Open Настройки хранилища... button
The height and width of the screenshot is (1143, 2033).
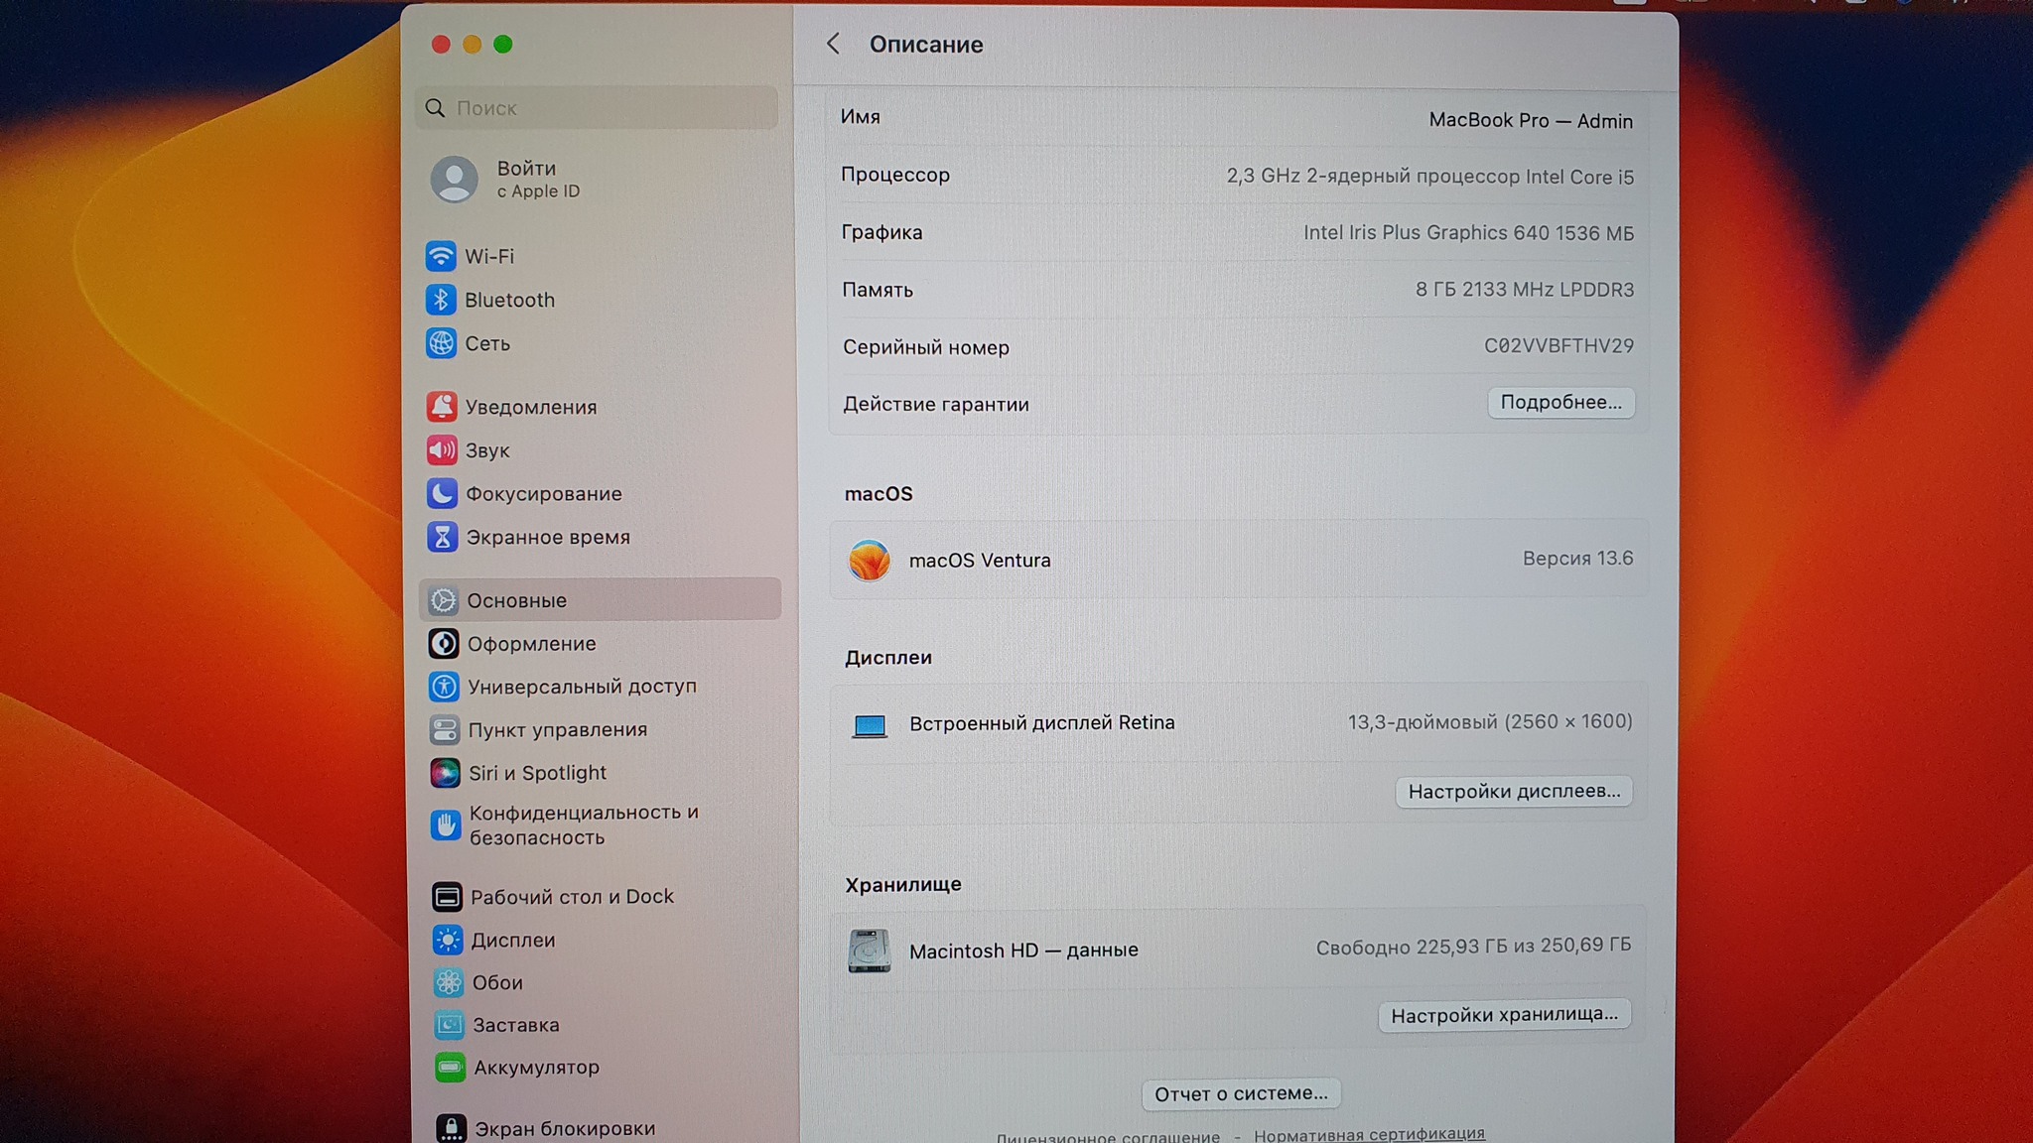point(1504,1015)
